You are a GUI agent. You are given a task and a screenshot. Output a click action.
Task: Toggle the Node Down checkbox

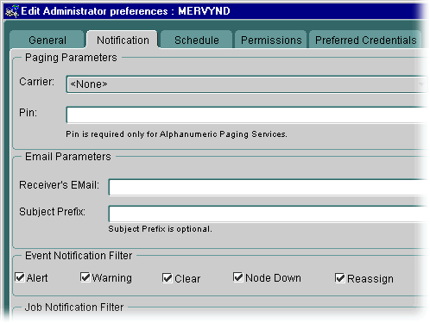coord(238,277)
